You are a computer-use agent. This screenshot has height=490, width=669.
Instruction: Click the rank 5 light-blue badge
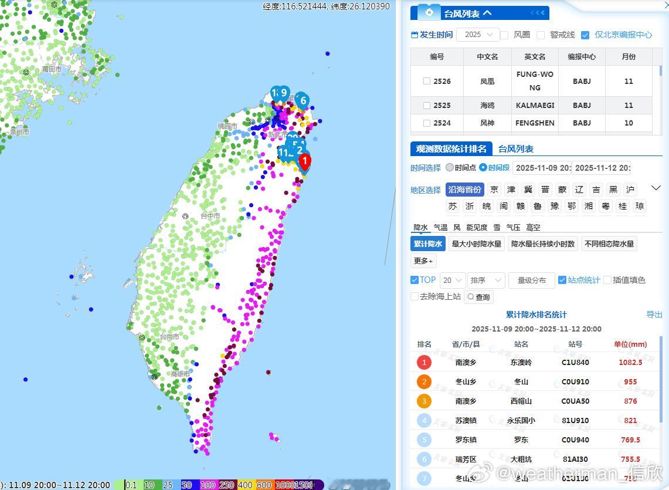424,440
